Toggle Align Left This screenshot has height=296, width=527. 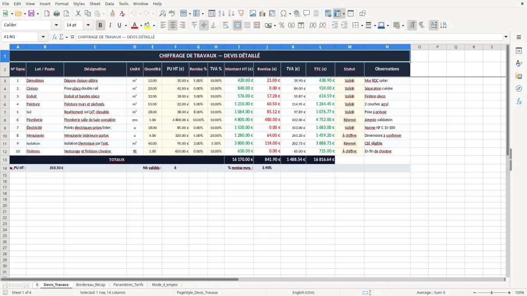[x=163, y=25]
